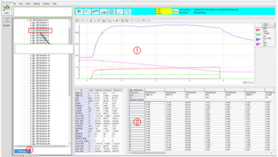The image size is (278, 157).
Task: Expand the highlighted Bedding-4 tree node
Action: click(30, 30)
